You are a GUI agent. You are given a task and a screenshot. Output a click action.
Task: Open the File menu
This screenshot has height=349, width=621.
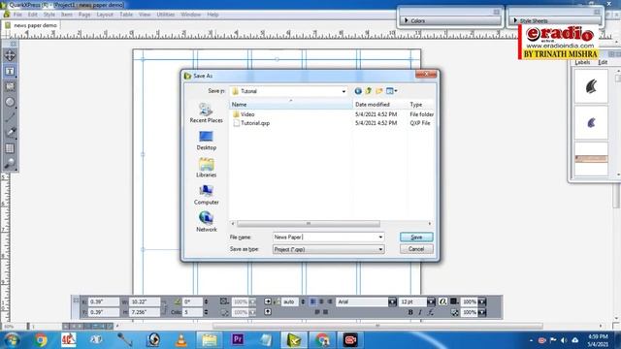coord(17,15)
